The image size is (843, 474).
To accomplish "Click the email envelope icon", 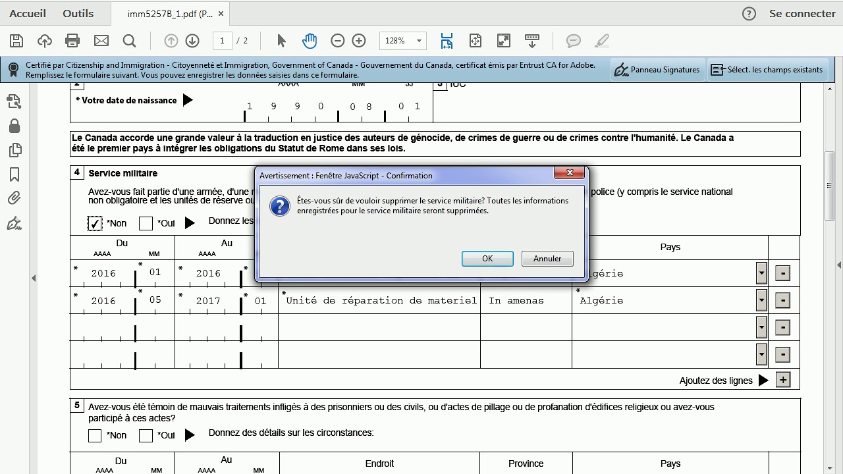I will click(x=101, y=41).
